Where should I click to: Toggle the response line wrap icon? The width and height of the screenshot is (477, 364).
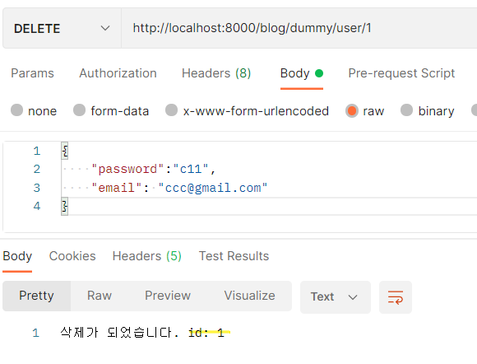coord(396,297)
